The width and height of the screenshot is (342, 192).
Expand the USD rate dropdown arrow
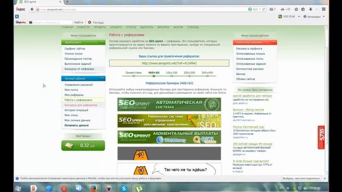299,17
